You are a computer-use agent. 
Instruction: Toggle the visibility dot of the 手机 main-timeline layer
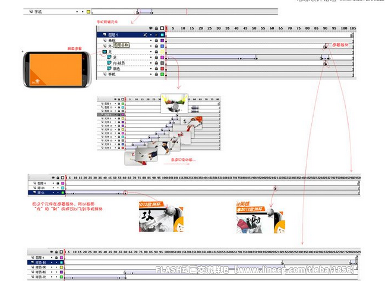click(151, 74)
